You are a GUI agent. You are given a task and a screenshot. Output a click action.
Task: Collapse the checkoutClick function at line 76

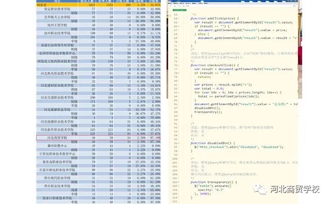tap(178, 65)
